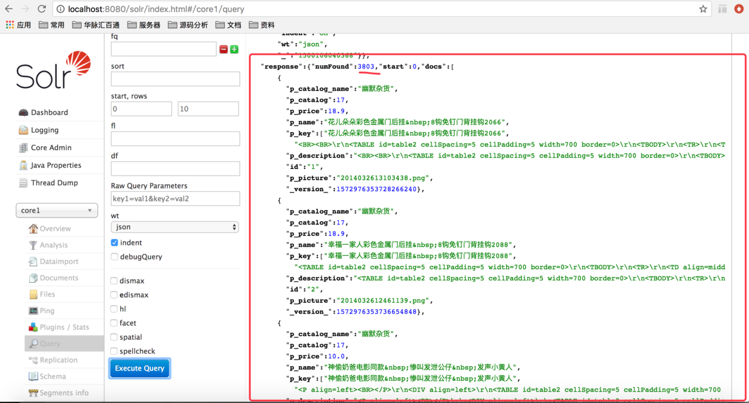Click the Analysis funnel icon
749x403 pixels.
tap(33, 245)
